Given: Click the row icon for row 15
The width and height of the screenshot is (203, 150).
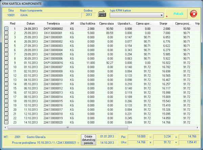Looking at the screenshot, I should pyautogui.click(x=6, y=88).
